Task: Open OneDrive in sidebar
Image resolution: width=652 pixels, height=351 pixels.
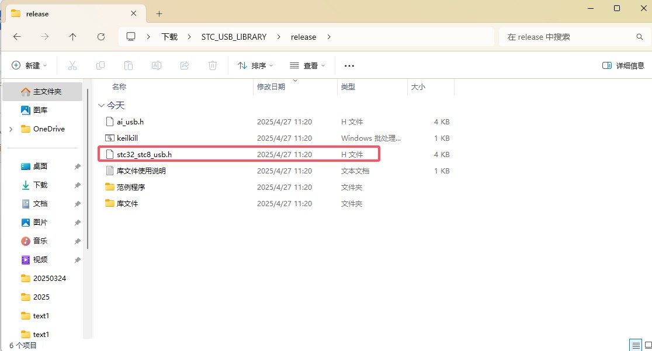Action: pyautogui.click(x=48, y=129)
